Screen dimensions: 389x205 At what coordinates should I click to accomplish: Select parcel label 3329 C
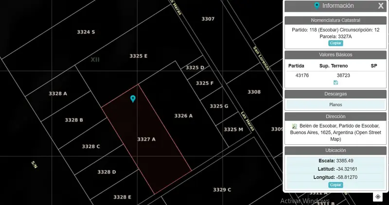pos(222,190)
